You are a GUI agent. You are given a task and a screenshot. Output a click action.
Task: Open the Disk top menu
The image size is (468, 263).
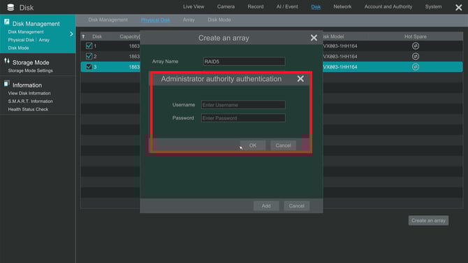point(316,6)
